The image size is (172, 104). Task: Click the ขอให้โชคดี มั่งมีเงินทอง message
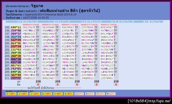(x=41, y=88)
